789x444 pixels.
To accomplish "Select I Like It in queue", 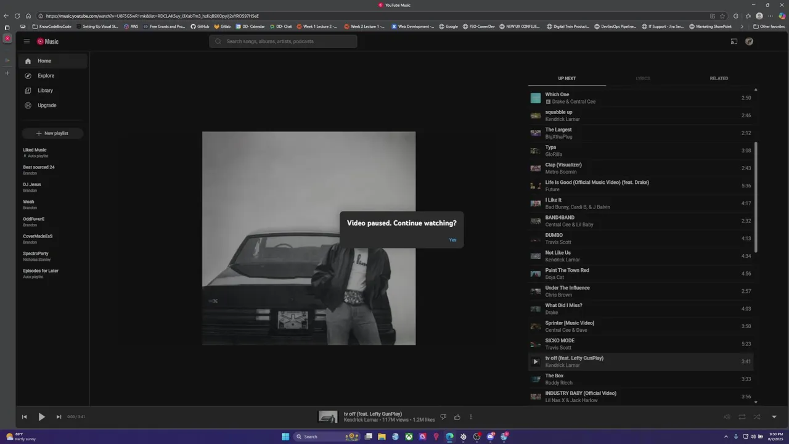I will pyautogui.click(x=641, y=203).
